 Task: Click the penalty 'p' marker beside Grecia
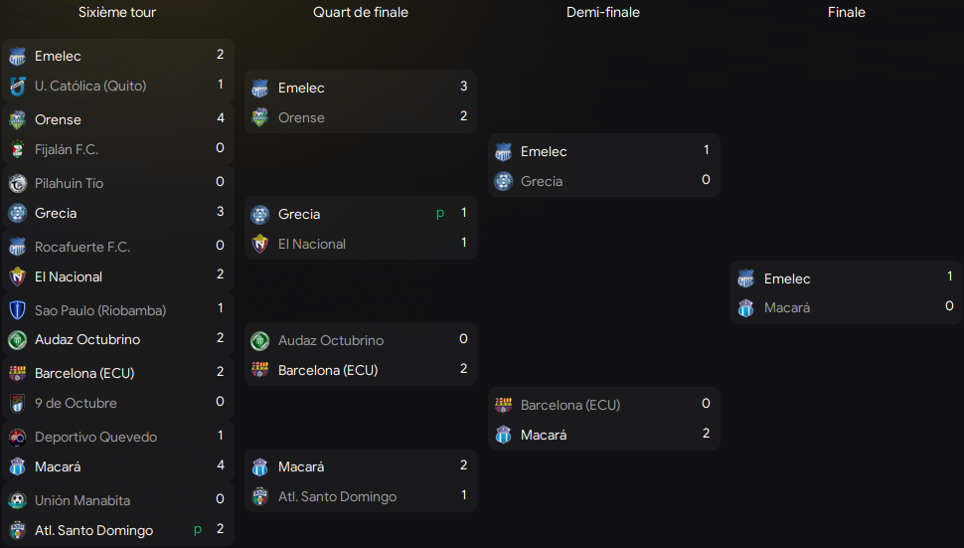point(439,214)
